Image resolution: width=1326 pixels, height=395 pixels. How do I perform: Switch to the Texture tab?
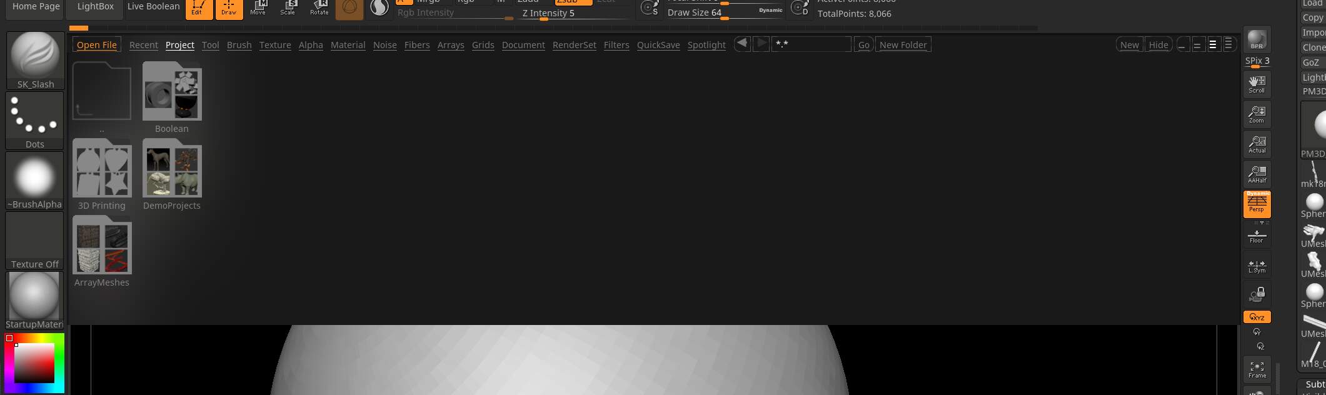275,45
